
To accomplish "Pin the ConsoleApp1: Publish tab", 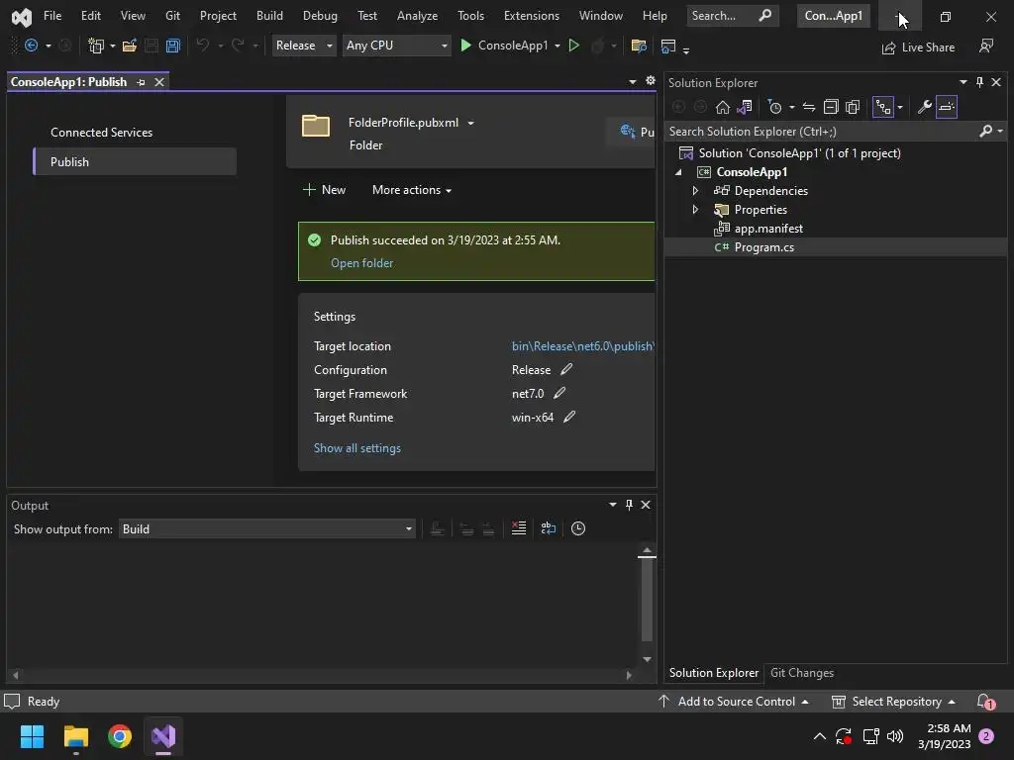I will [141, 82].
